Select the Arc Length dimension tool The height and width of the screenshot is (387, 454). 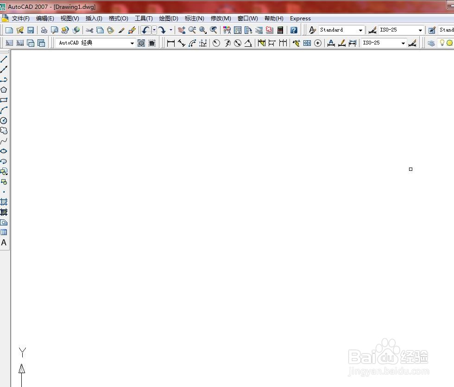pos(192,43)
